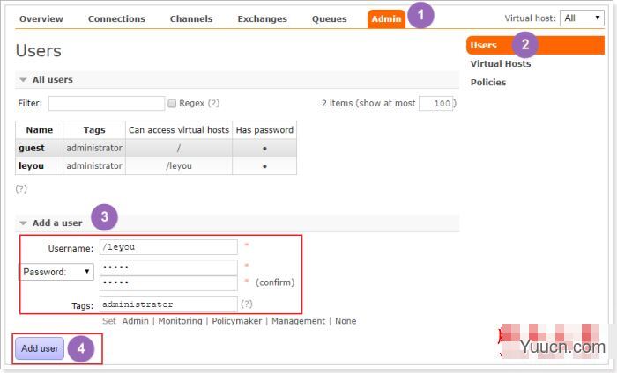Click the Username input field
Screen dimensions: 617x373
(x=169, y=247)
